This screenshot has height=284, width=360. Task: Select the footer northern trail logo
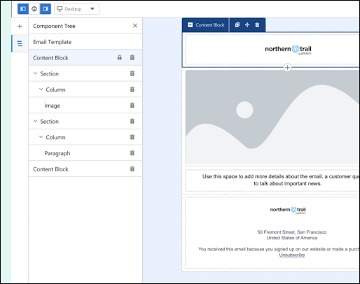click(x=288, y=210)
